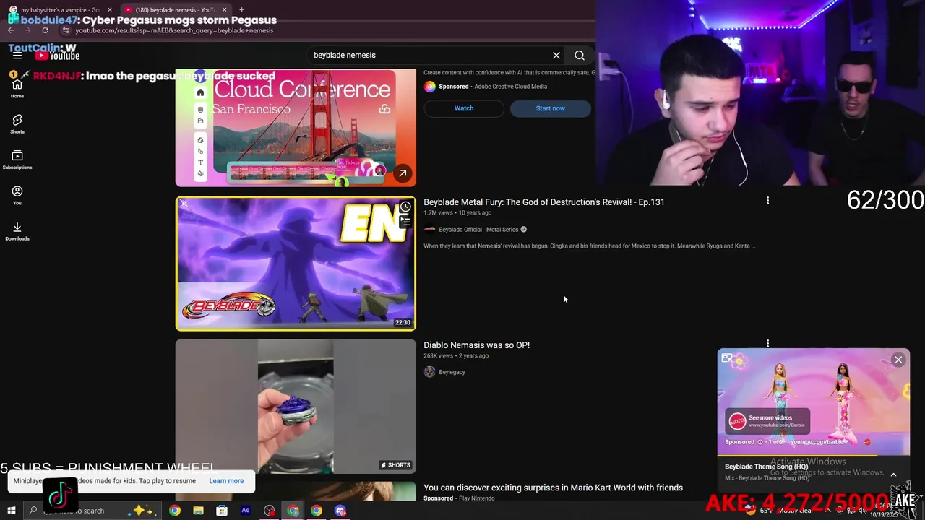This screenshot has width=925, height=520.
Task: Clear the search box with X icon
Action: click(x=556, y=55)
